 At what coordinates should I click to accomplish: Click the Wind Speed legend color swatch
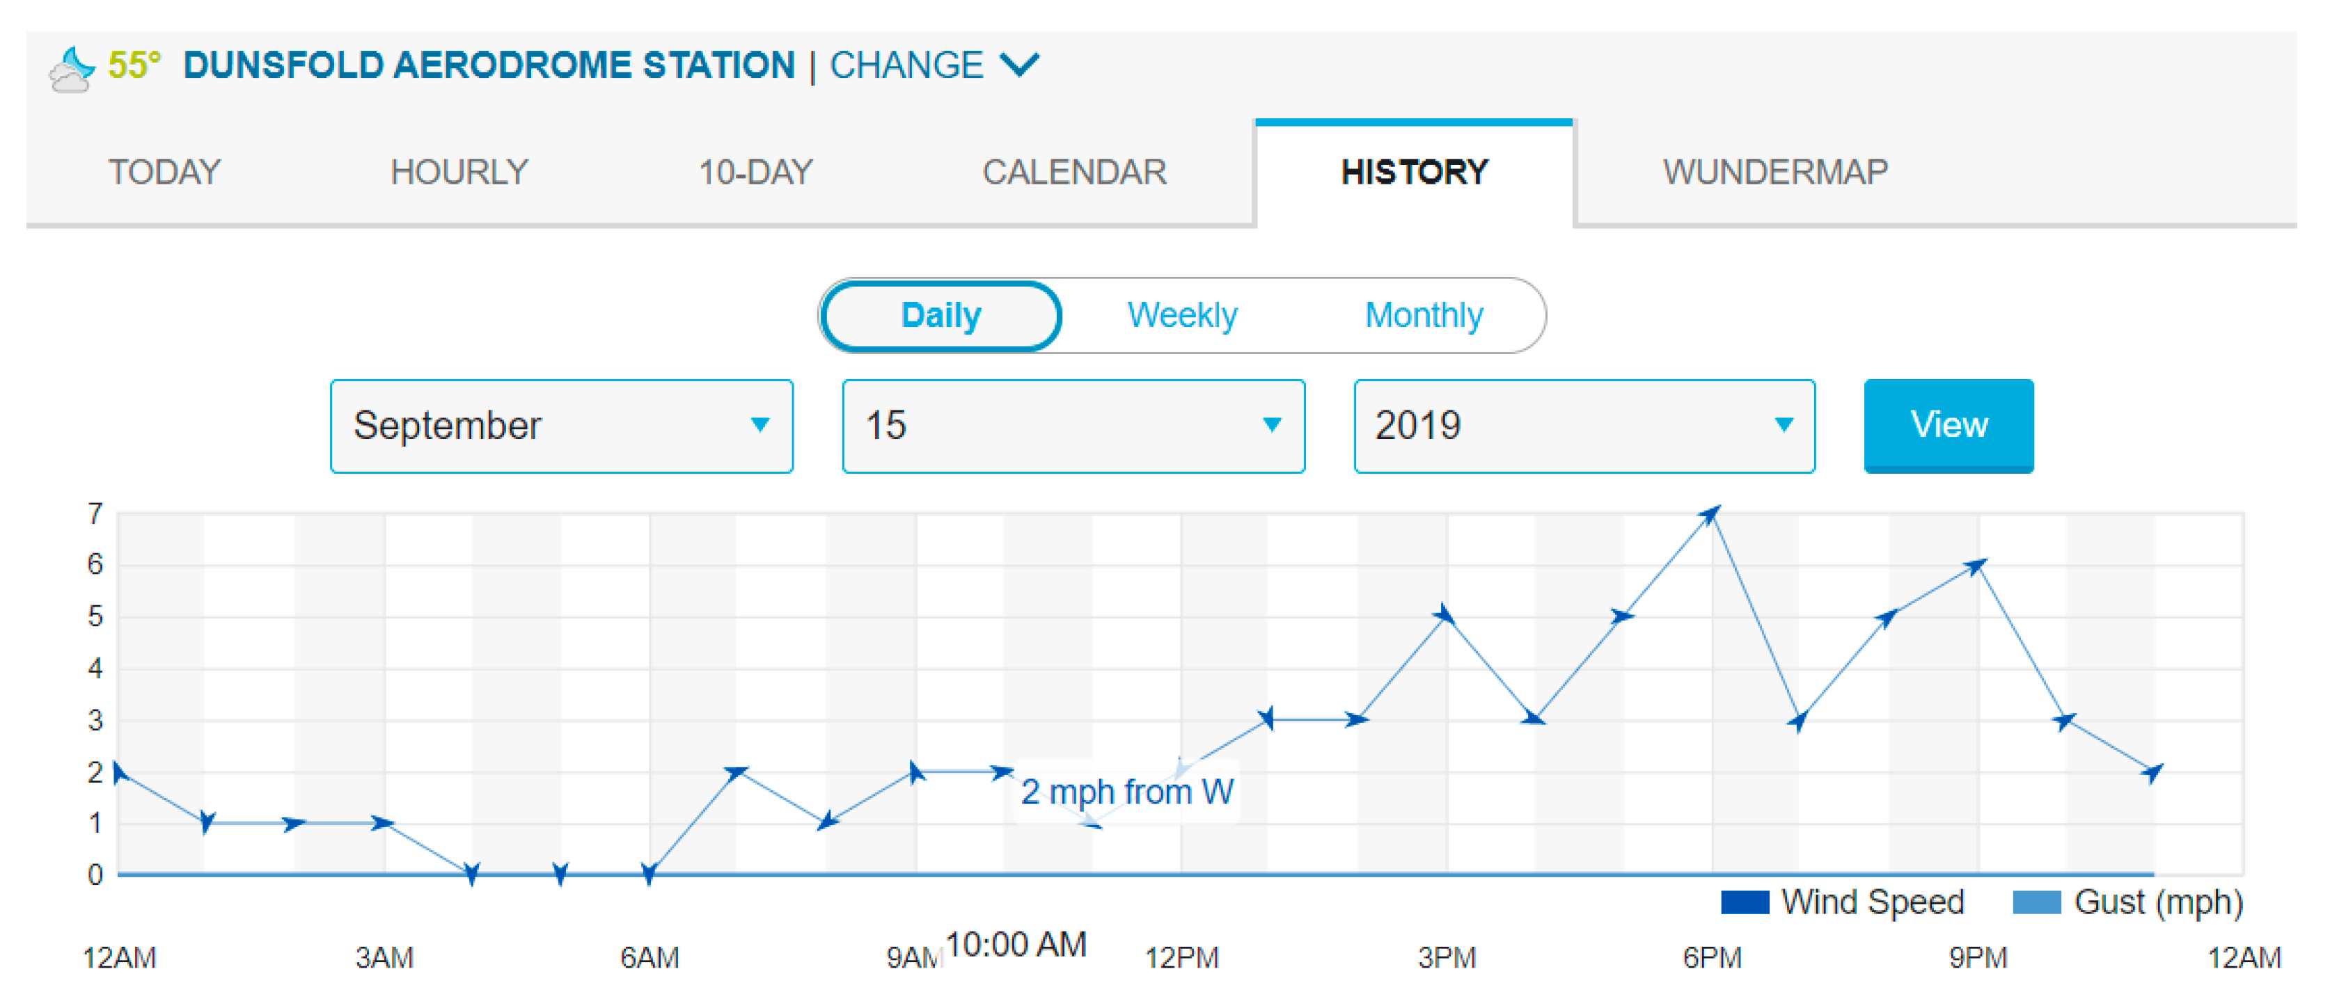[1745, 902]
